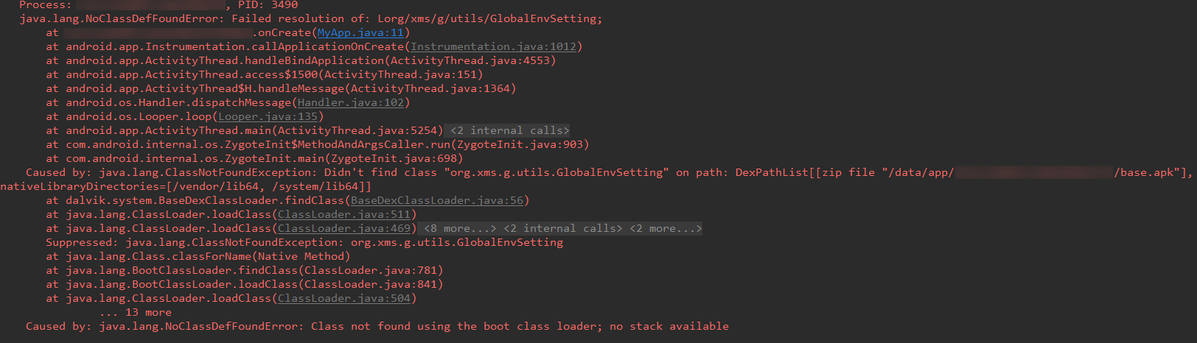Open the ClassLoader.java:504 link
Image resolution: width=1197 pixels, height=343 pixels.
click(344, 298)
